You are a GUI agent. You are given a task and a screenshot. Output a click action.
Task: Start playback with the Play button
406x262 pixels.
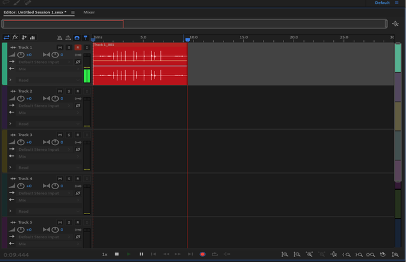click(129, 254)
